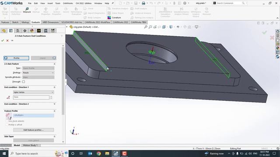This screenshot has height=157, width=280.
Task: Click the Print icon in the title bar
Action: pyautogui.click(x=143, y=3)
